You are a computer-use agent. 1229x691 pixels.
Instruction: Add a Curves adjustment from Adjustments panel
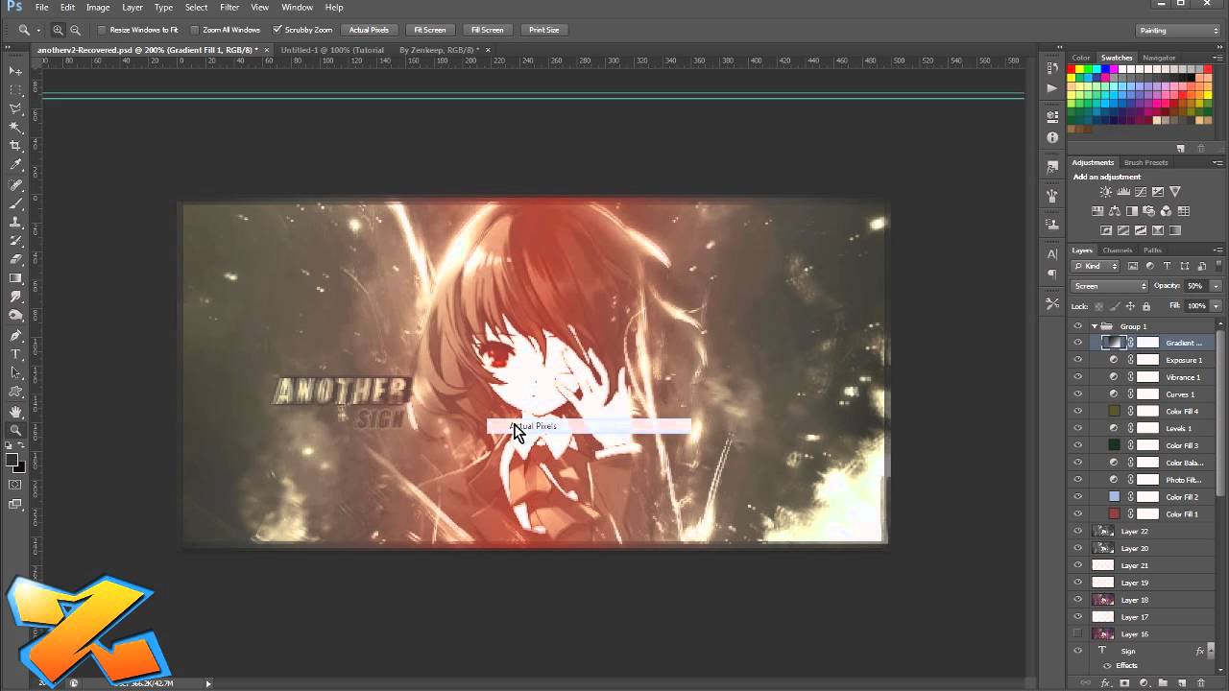pyautogui.click(x=1141, y=192)
